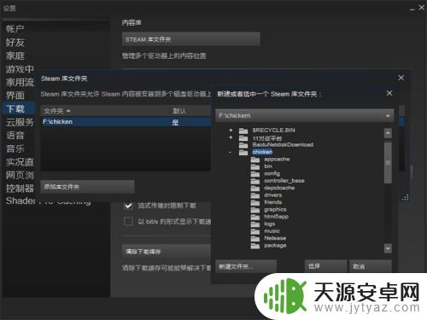Expand the $RECYCLE.BIN folder node
Image resolution: width=427 pixels, height=320 pixels.
tap(231, 130)
